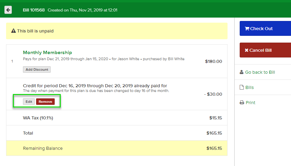Select the Print link text

coord(250,103)
